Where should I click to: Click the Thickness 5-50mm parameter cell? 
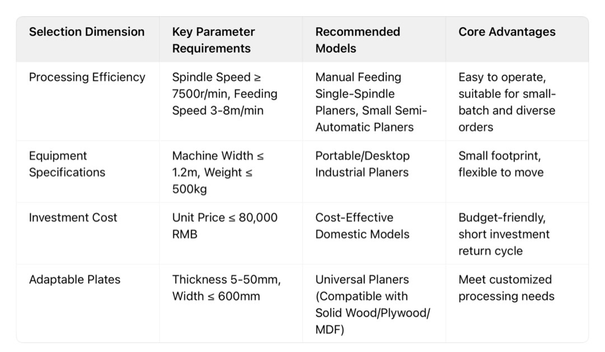(x=226, y=288)
